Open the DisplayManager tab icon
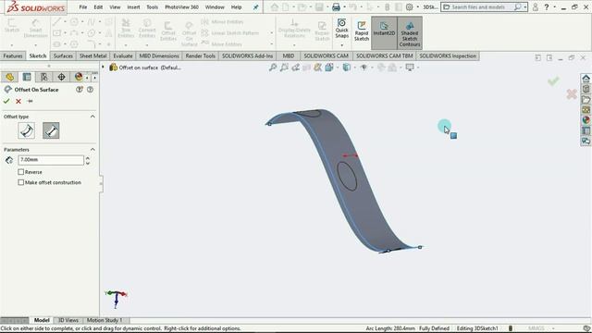The image size is (592, 333). pyautogui.click(x=79, y=77)
